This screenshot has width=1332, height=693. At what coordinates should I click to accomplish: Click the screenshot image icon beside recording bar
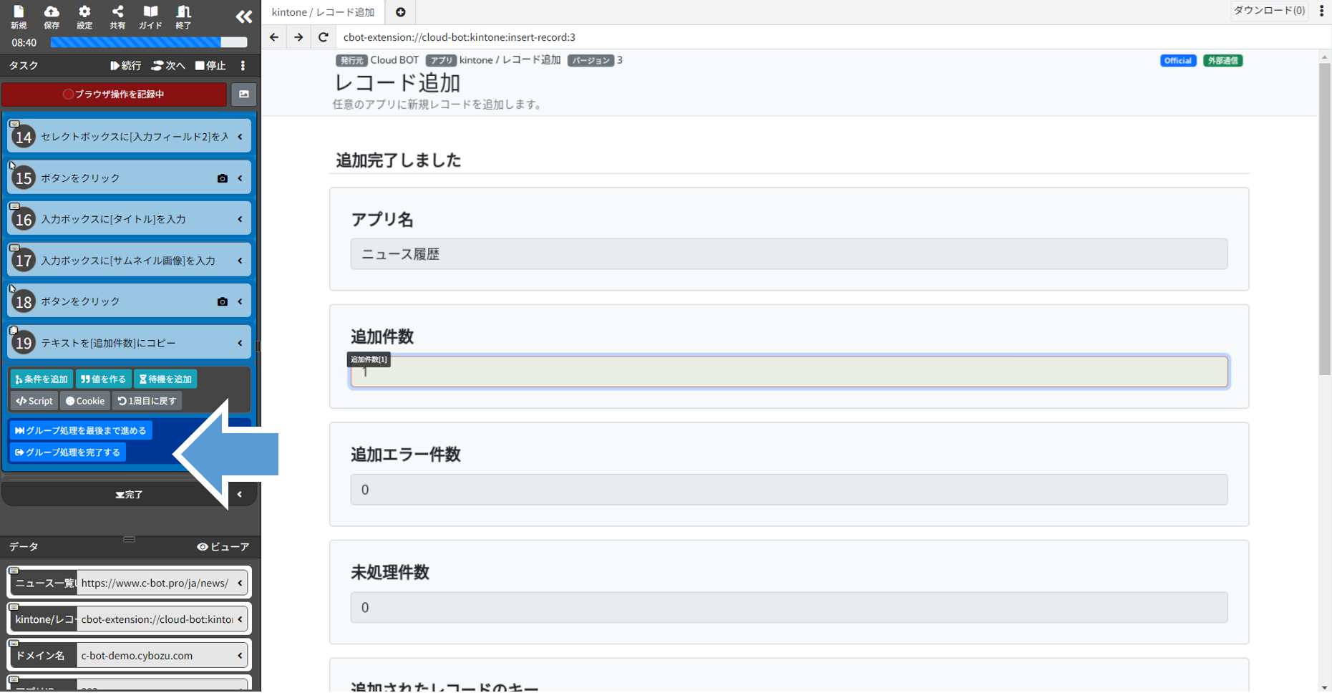pos(244,94)
